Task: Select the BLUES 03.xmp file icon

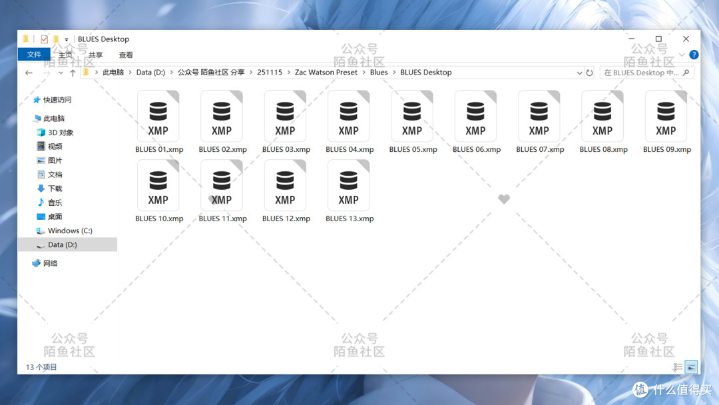Action: 285,116
